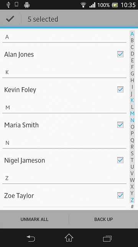Select letter M in side index

[132, 113]
